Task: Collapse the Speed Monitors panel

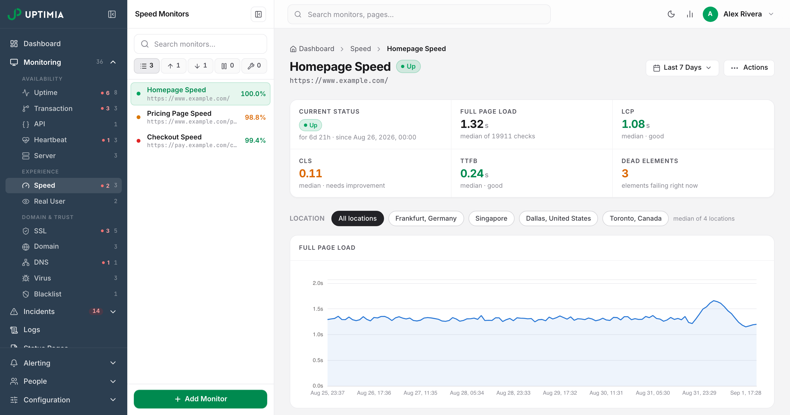Action: click(258, 14)
